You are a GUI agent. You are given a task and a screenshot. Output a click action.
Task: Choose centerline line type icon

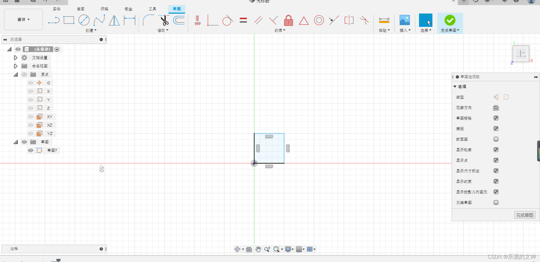point(506,97)
